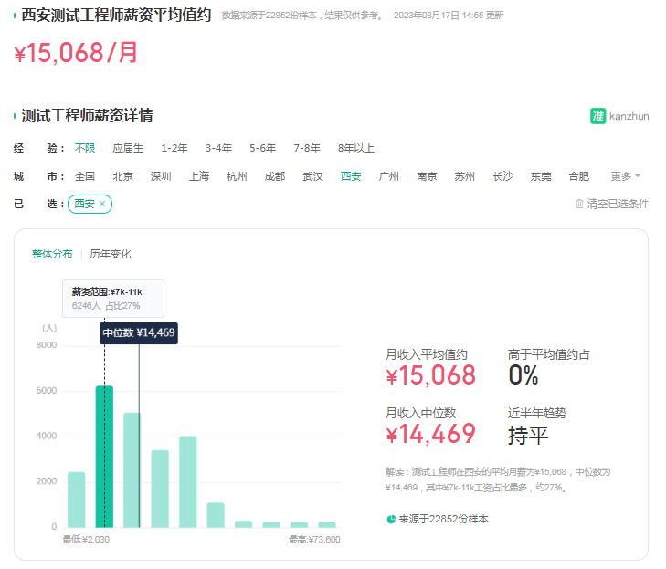This screenshot has height=569, width=666.
Task: Click the trash icon to clear selected conditions
Action: pos(579,204)
